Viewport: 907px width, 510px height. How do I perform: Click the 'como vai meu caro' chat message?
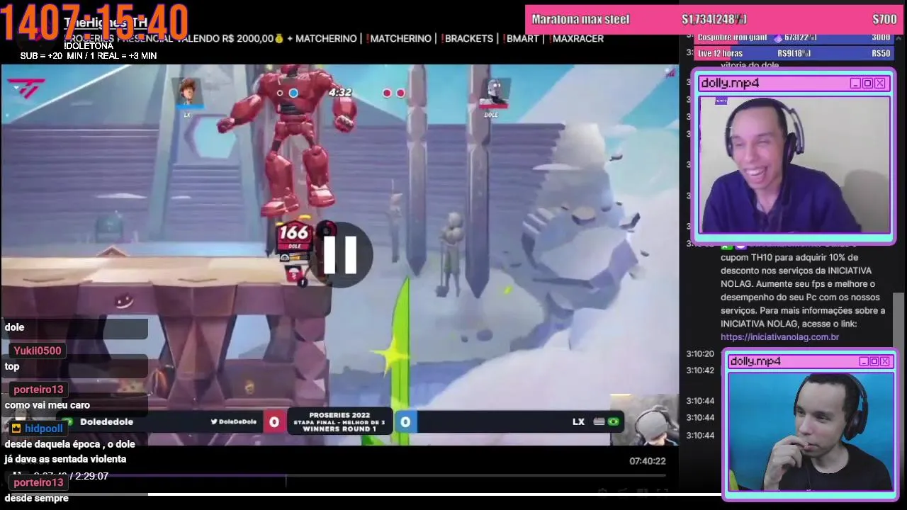click(47, 405)
